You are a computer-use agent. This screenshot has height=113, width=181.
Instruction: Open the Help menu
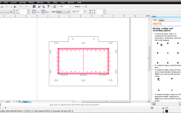[x=79, y=3]
